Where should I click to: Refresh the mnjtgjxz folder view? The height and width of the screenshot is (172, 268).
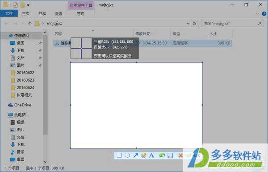(x=194, y=23)
